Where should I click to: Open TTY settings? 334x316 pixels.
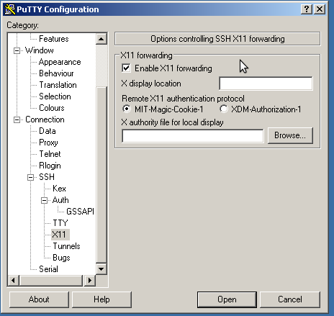pos(60,223)
